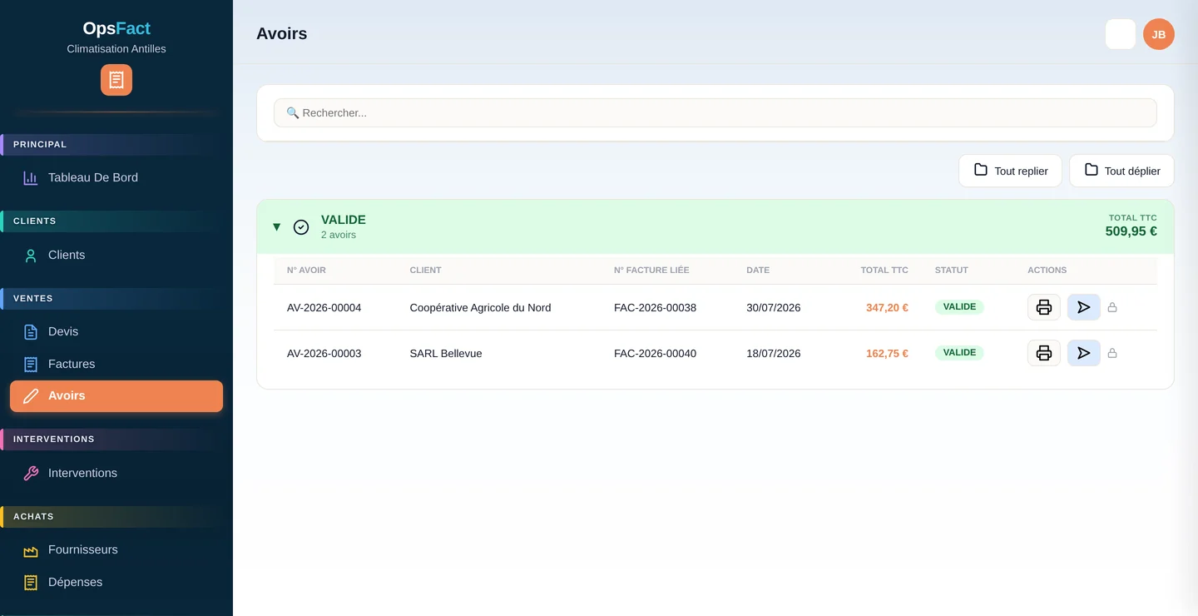Screen dimensions: 1198x616
Task: Print avoir AV-2026-00004
Action: point(1044,307)
